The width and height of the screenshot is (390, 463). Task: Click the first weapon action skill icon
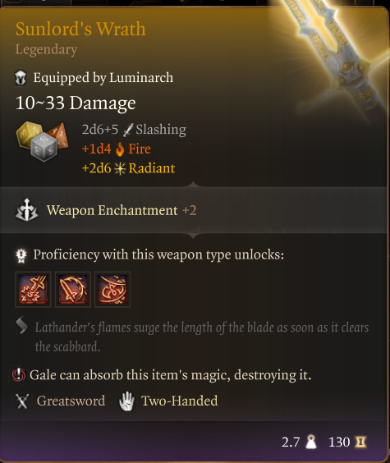33,289
